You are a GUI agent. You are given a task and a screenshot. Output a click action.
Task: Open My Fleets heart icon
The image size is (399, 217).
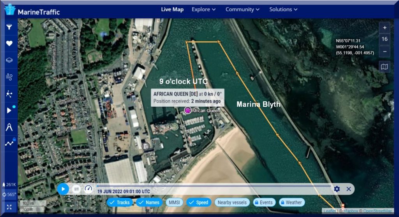9,44
